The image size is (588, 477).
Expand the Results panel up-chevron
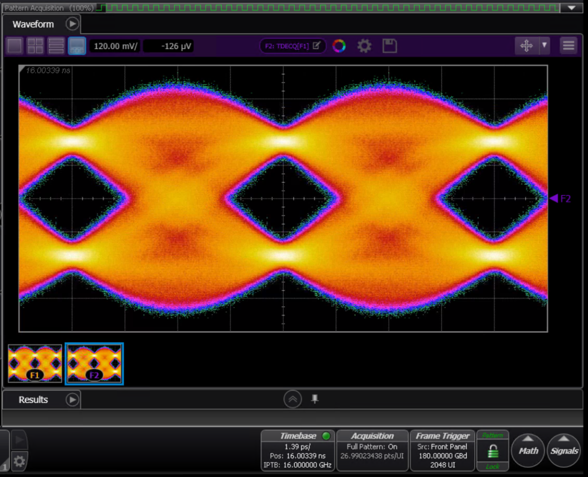[x=292, y=399]
